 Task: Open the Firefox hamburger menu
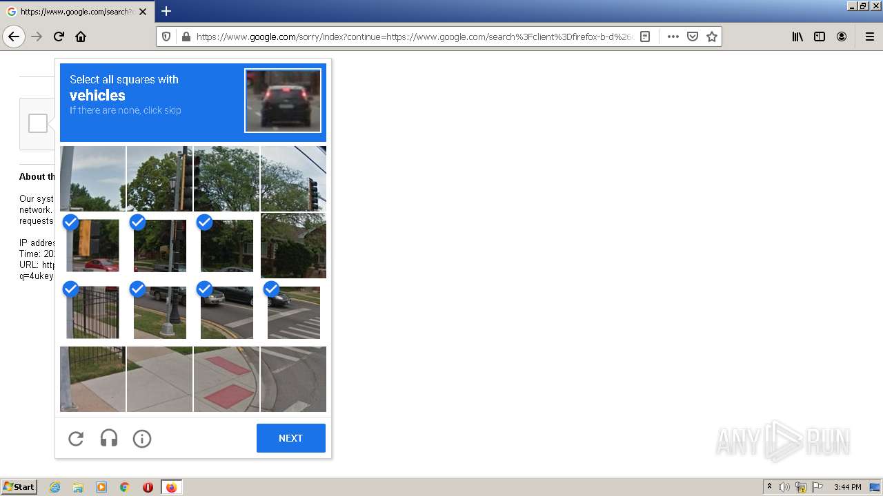click(x=870, y=37)
